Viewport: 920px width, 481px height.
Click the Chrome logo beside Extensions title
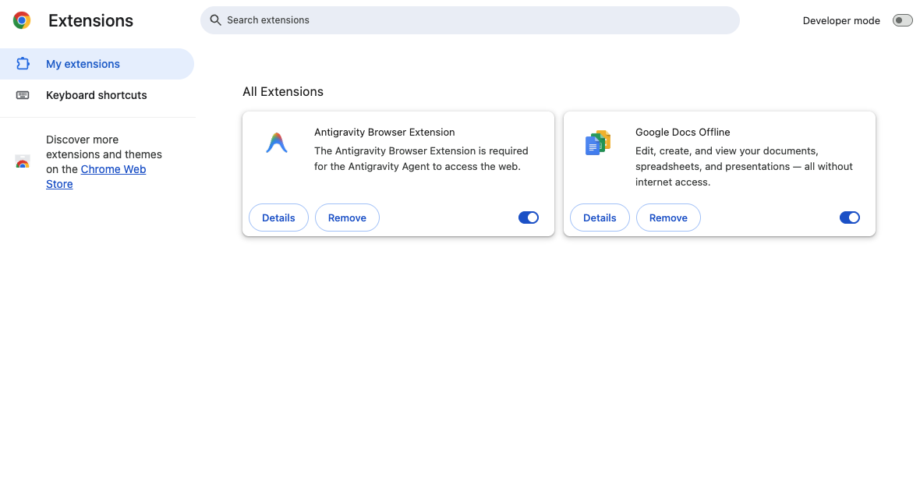(22, 20)
